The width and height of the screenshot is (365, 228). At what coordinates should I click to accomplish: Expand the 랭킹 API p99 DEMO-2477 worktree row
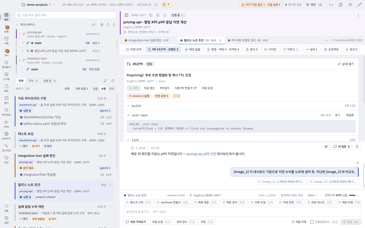pos(23,51)
